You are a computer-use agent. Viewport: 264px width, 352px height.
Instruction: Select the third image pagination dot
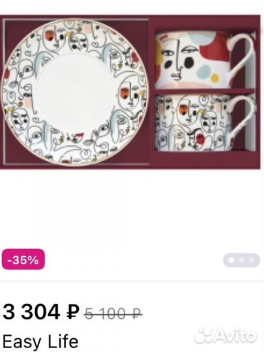(251, 260)
